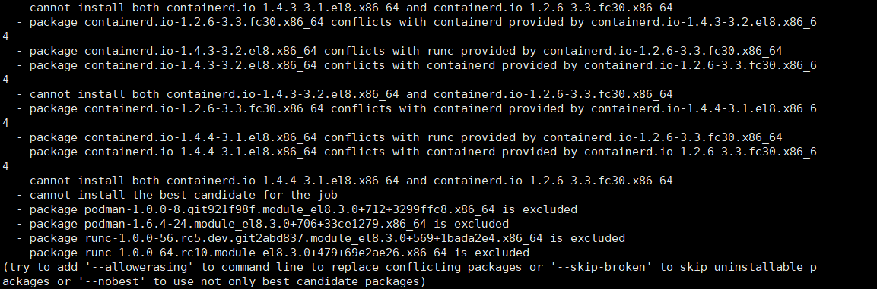Click 'uninstallable' in the hint message
Screen dimensions: 877x289
click(x=760, y=267)
